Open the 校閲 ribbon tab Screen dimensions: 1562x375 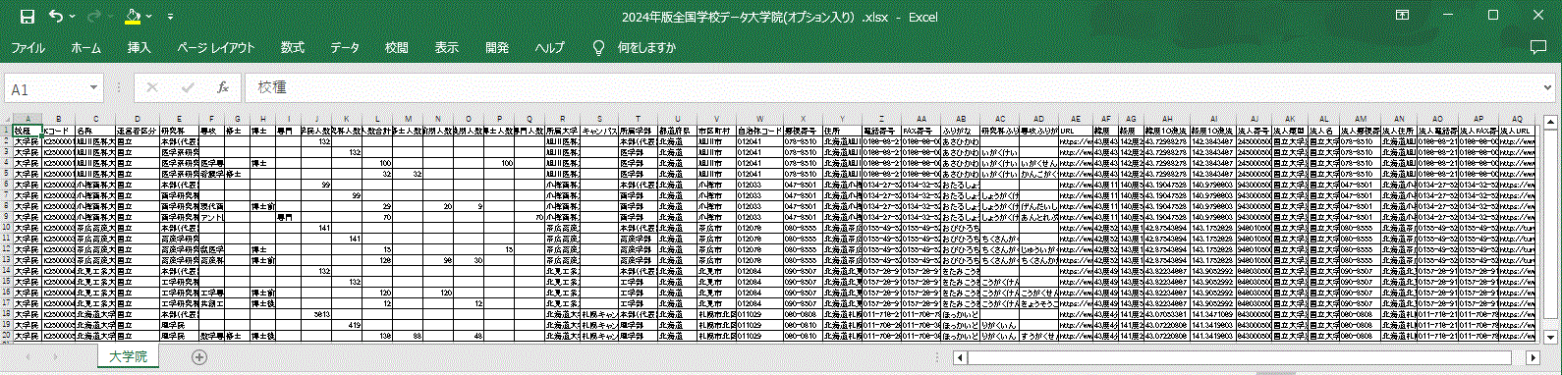(397, 47)
